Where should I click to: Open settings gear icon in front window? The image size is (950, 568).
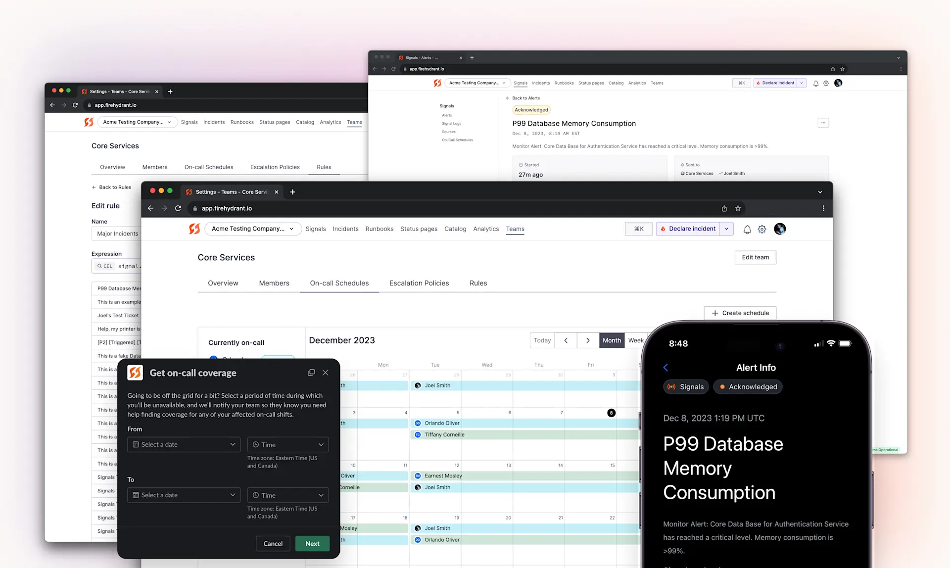point(762,229)
